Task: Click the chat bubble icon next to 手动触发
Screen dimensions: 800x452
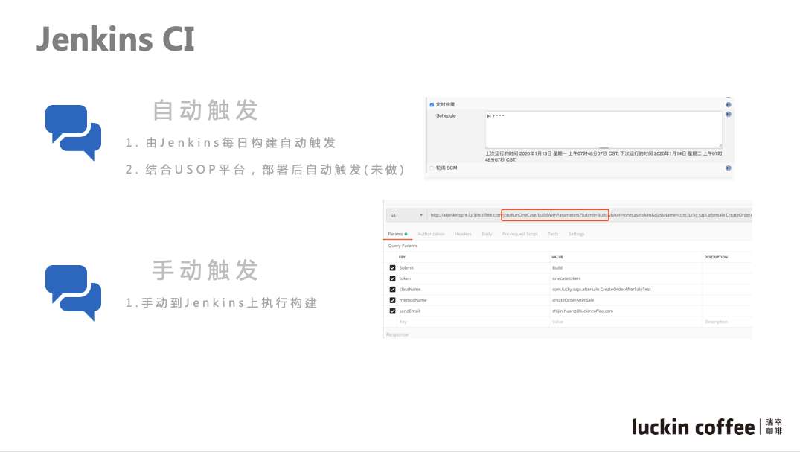Action: [73, 293]
